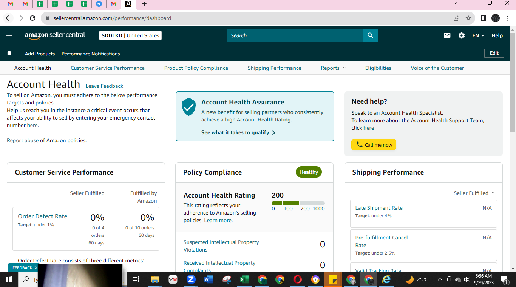Click the site lock icon

point(48,18)
